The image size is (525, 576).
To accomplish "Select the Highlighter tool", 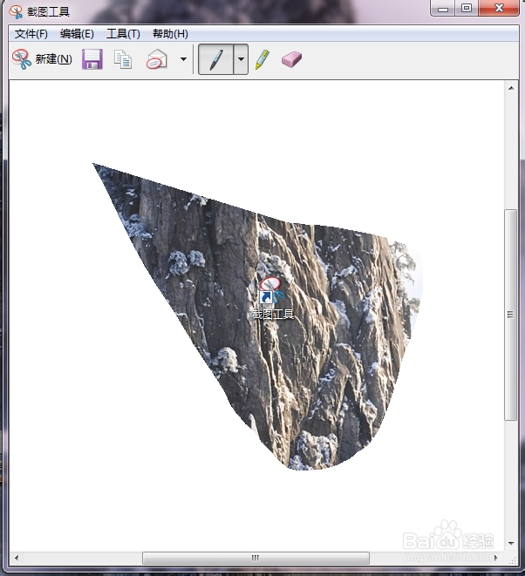I will (262, 59).
